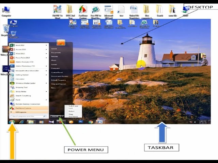Viewport: 218px width, 163px height.
Task: Open Games from Start menu right pane
Action: tap(54, 65)
